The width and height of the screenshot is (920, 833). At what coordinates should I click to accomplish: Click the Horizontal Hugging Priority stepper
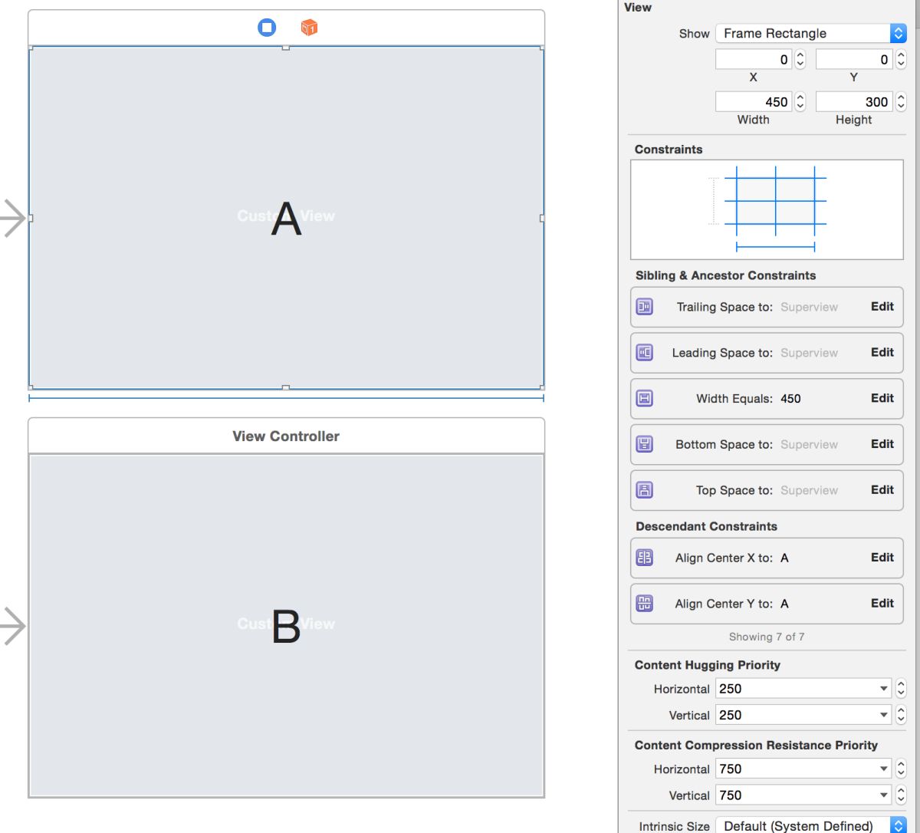tap(901, 689)
